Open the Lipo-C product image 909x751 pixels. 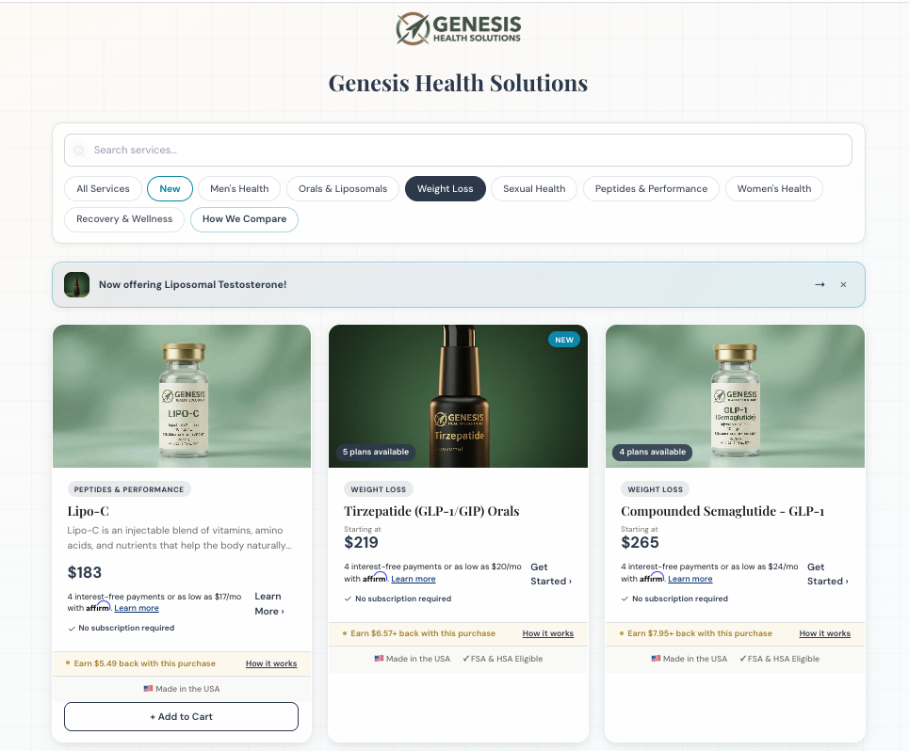pos(182,396)
